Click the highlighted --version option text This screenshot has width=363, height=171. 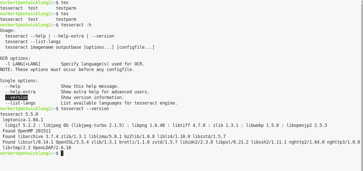pyautogui.click(x=16, y=97)
